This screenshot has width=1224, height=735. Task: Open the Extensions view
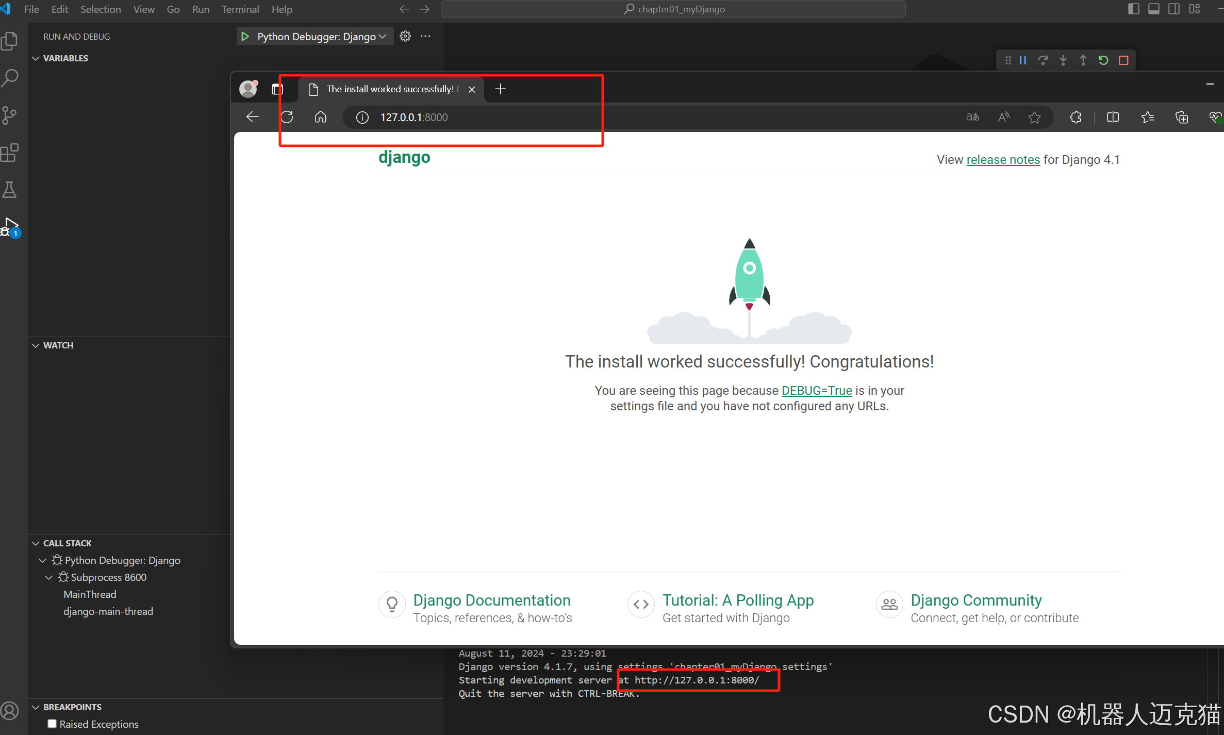click(x=10, y=153)
